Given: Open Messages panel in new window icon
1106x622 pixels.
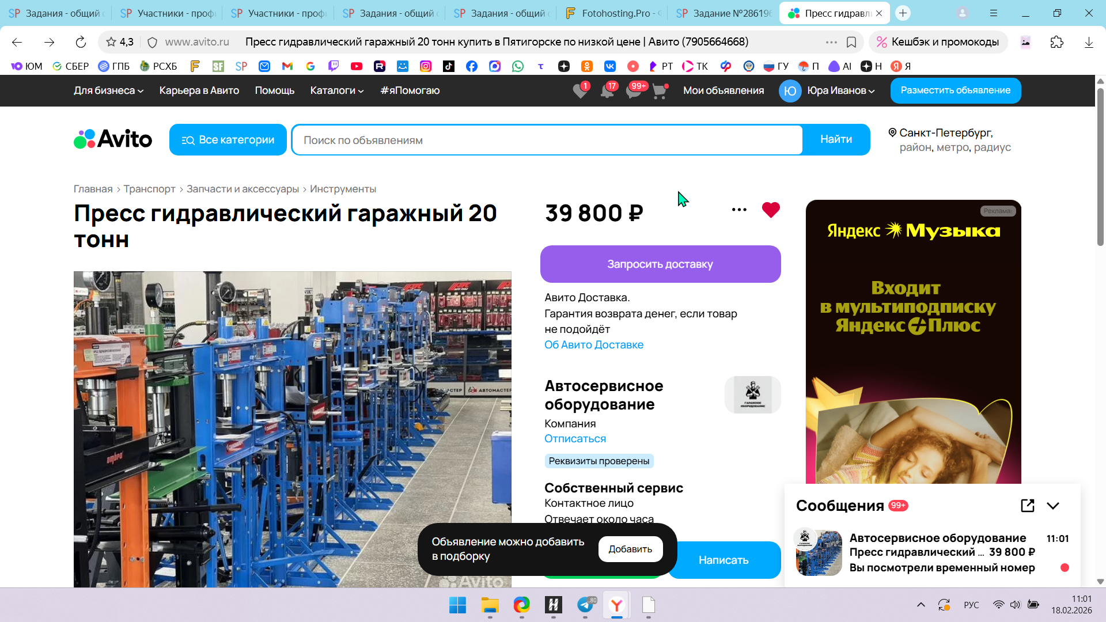Looking at the screenshot, I should pyautogui.click(x=1027, y=506).
